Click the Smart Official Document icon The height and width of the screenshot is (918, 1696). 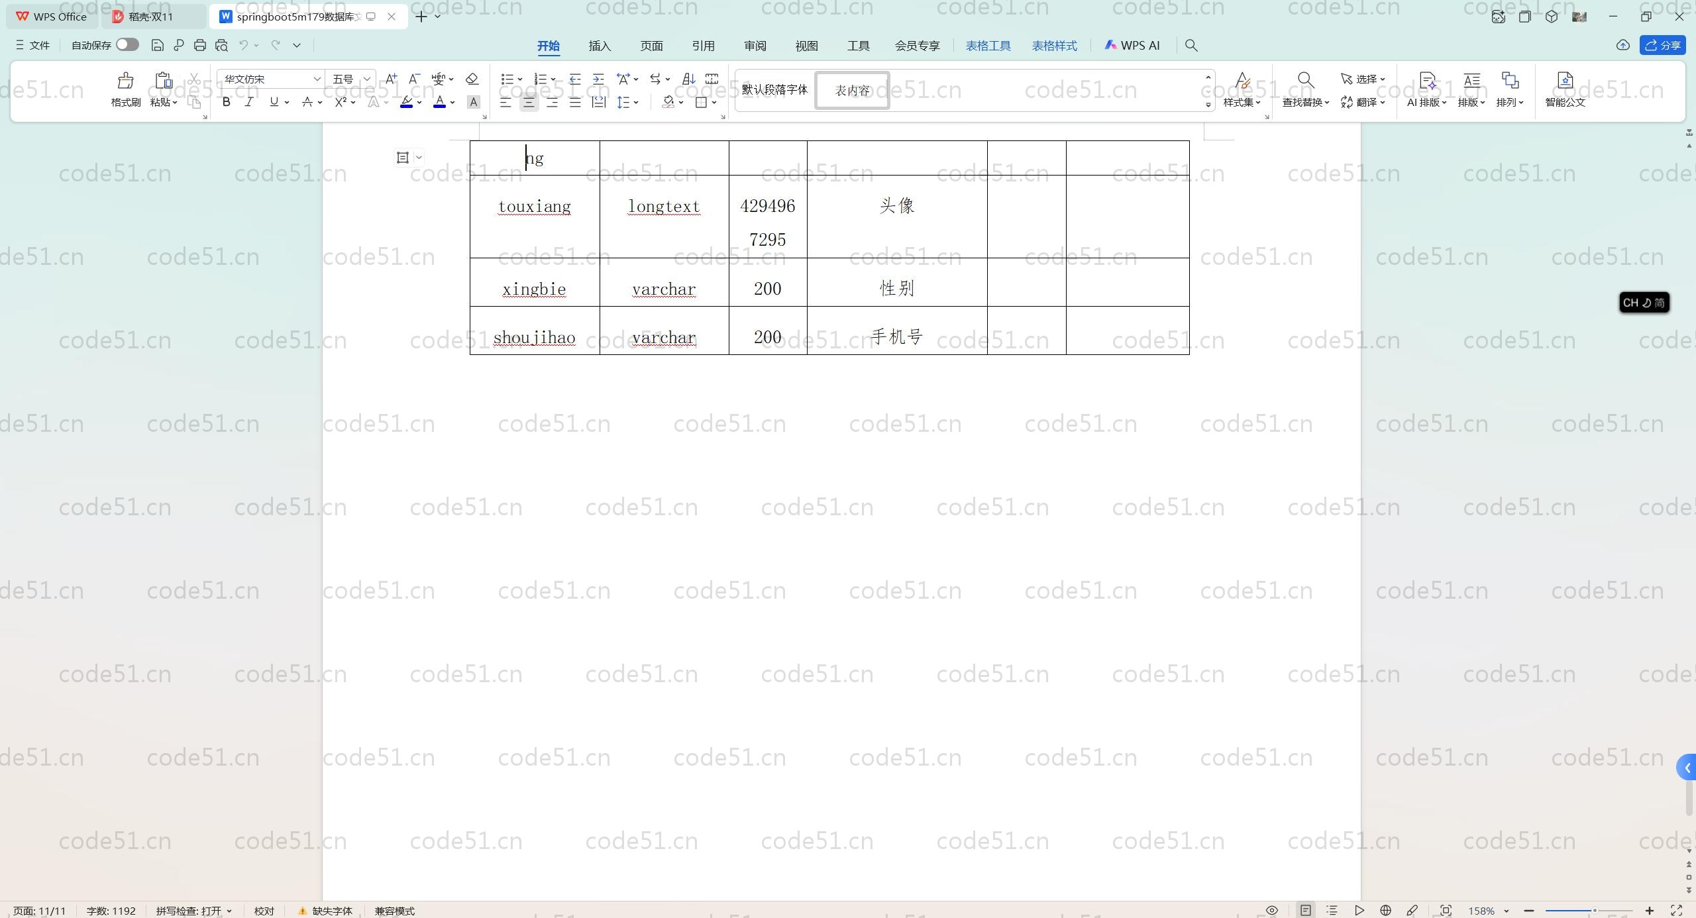tap(1565, 81)
